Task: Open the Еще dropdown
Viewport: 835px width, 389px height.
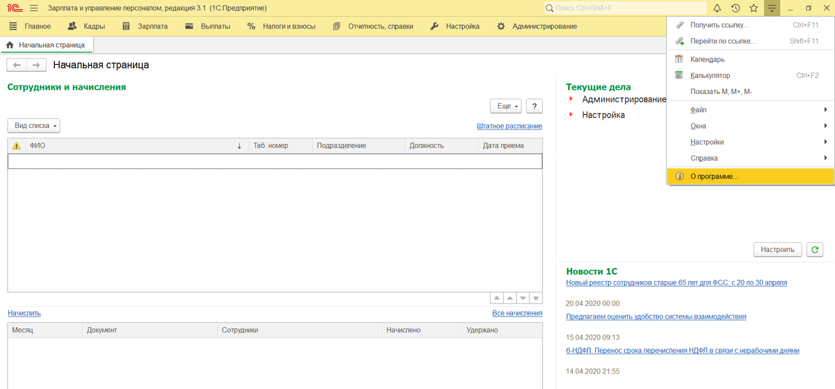Action: [506, 106]
